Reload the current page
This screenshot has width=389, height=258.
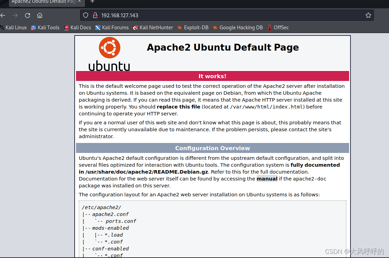[28, 16]
